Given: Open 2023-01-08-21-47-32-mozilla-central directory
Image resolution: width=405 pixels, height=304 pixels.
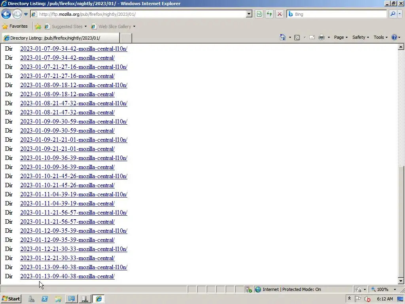Looking at the screenshot, I should (x=67, y=112).
